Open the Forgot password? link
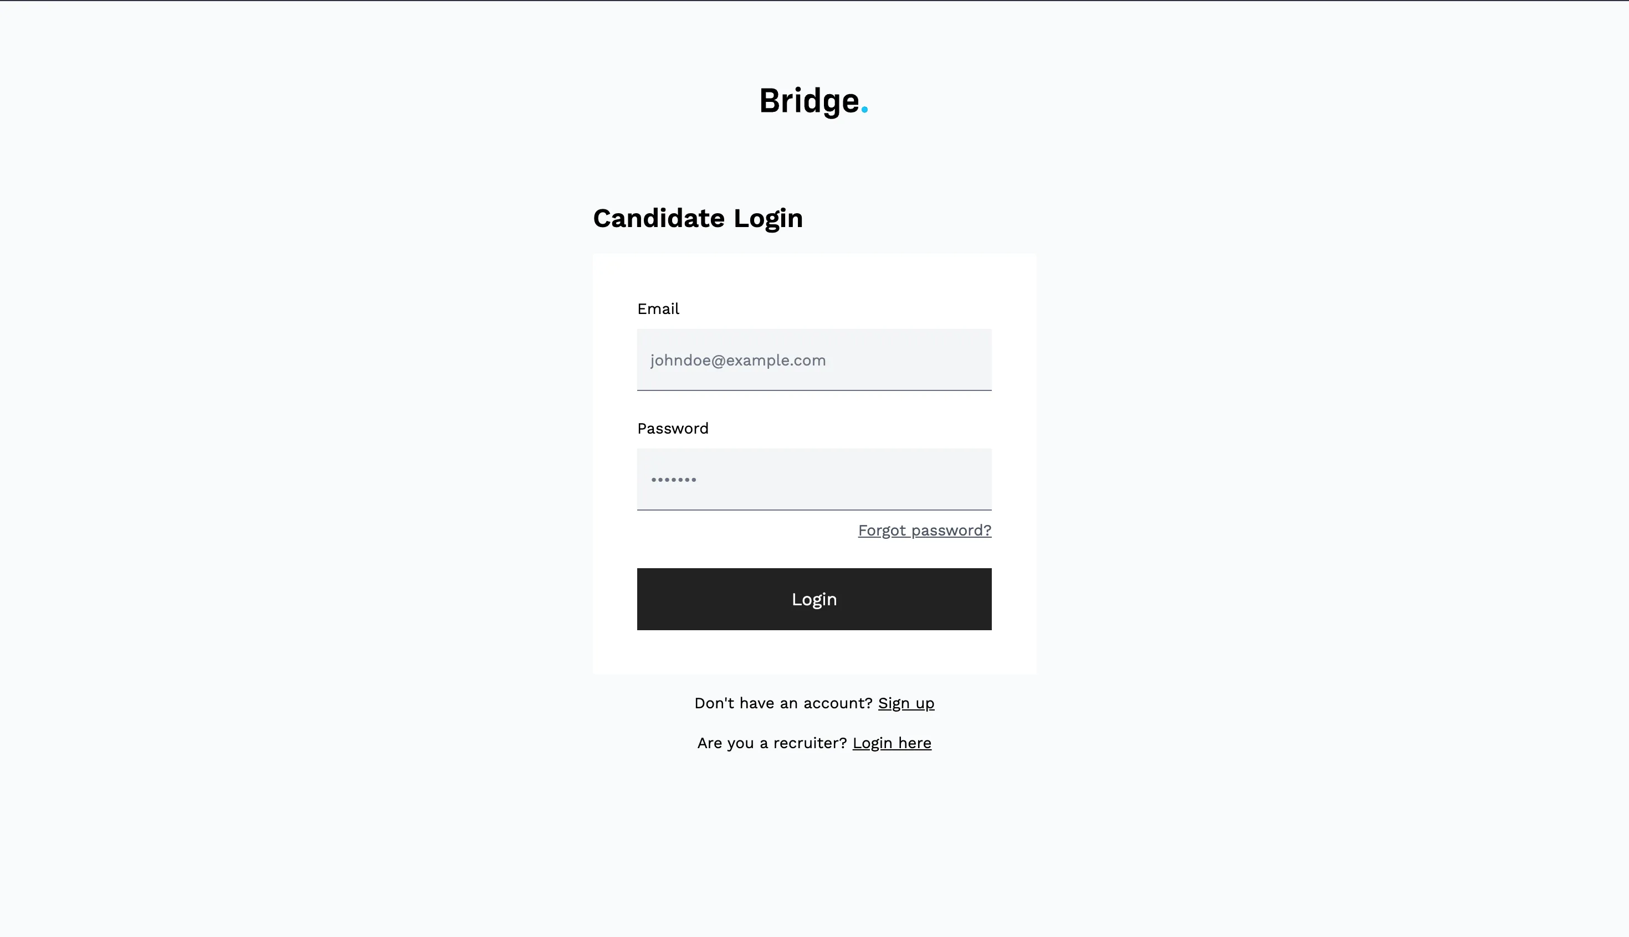The height and width of the screenshot is (937, 1629). [x=924, y=531]
